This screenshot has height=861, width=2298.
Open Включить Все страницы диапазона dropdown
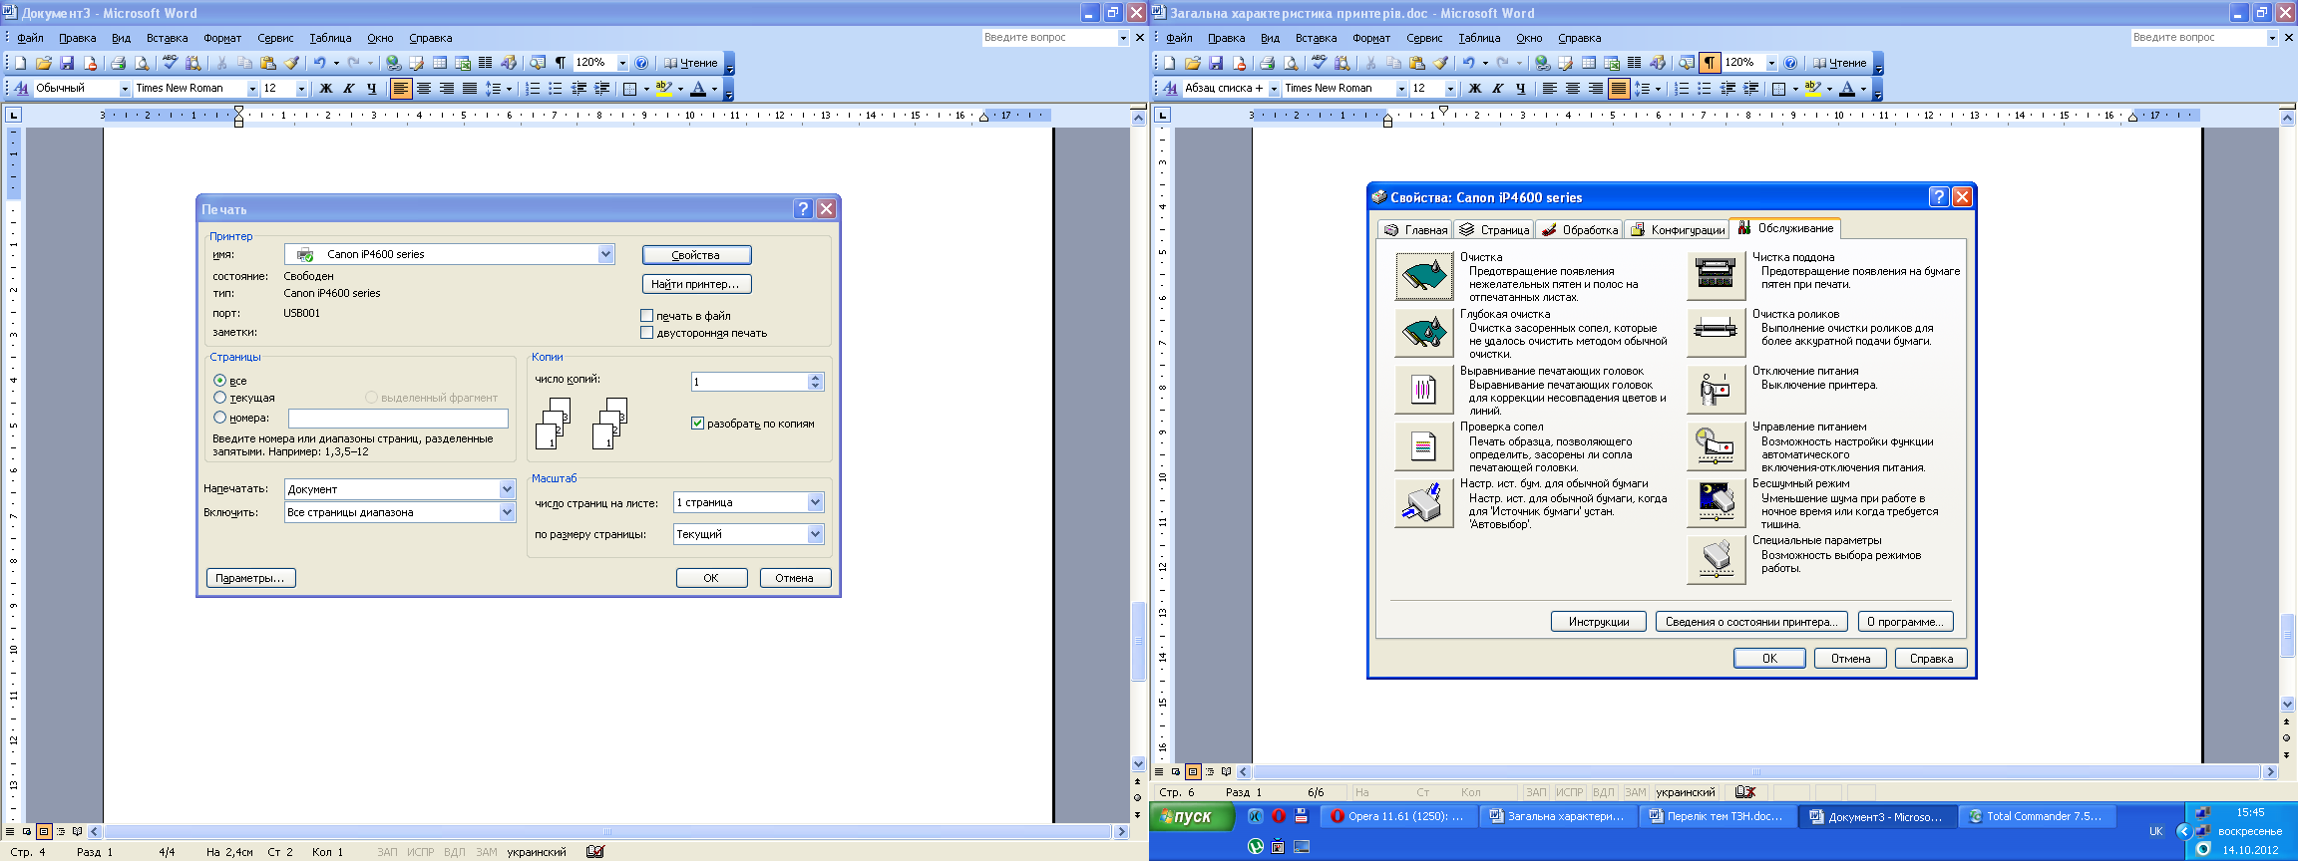[x=507, y=512]
